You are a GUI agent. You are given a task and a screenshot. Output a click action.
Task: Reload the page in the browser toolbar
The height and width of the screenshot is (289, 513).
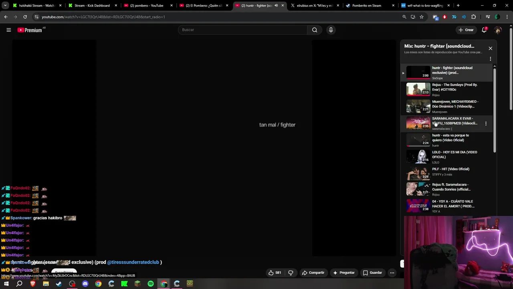tap(25, 17)
